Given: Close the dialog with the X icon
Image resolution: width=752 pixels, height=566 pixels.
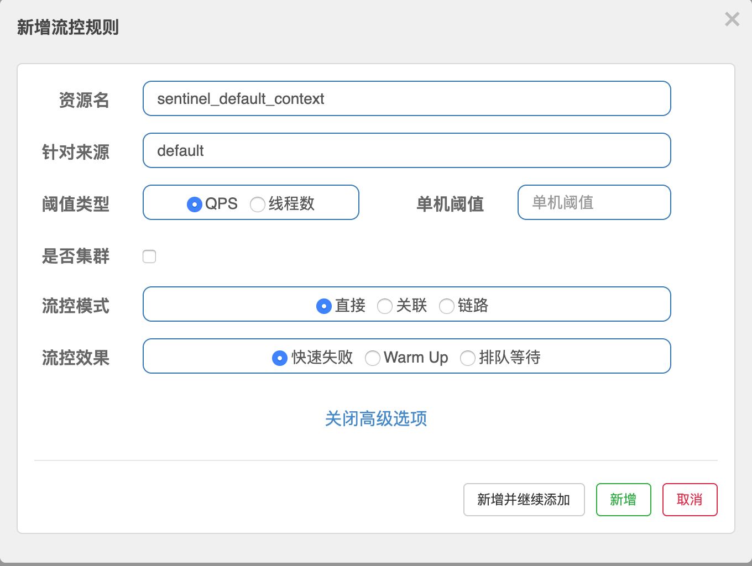Looking at the screenshot, I should tap(732, 19).
